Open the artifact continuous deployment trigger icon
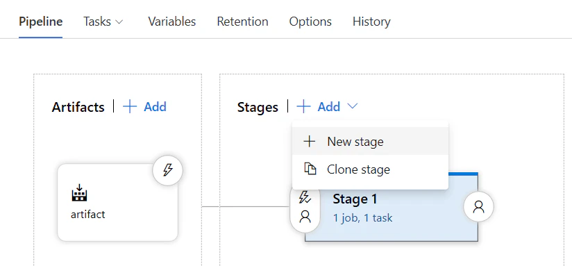Image resolution: width=572 pixels, height=266 pixels. tap(167, 170)
